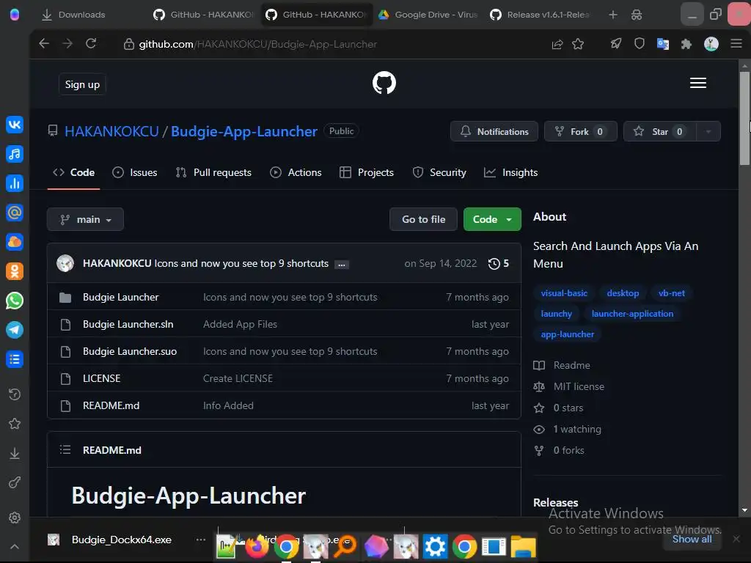Reload the current page
Image resolution: width=751 pixels, height=563 pixels.
click(x=91, y=43)
